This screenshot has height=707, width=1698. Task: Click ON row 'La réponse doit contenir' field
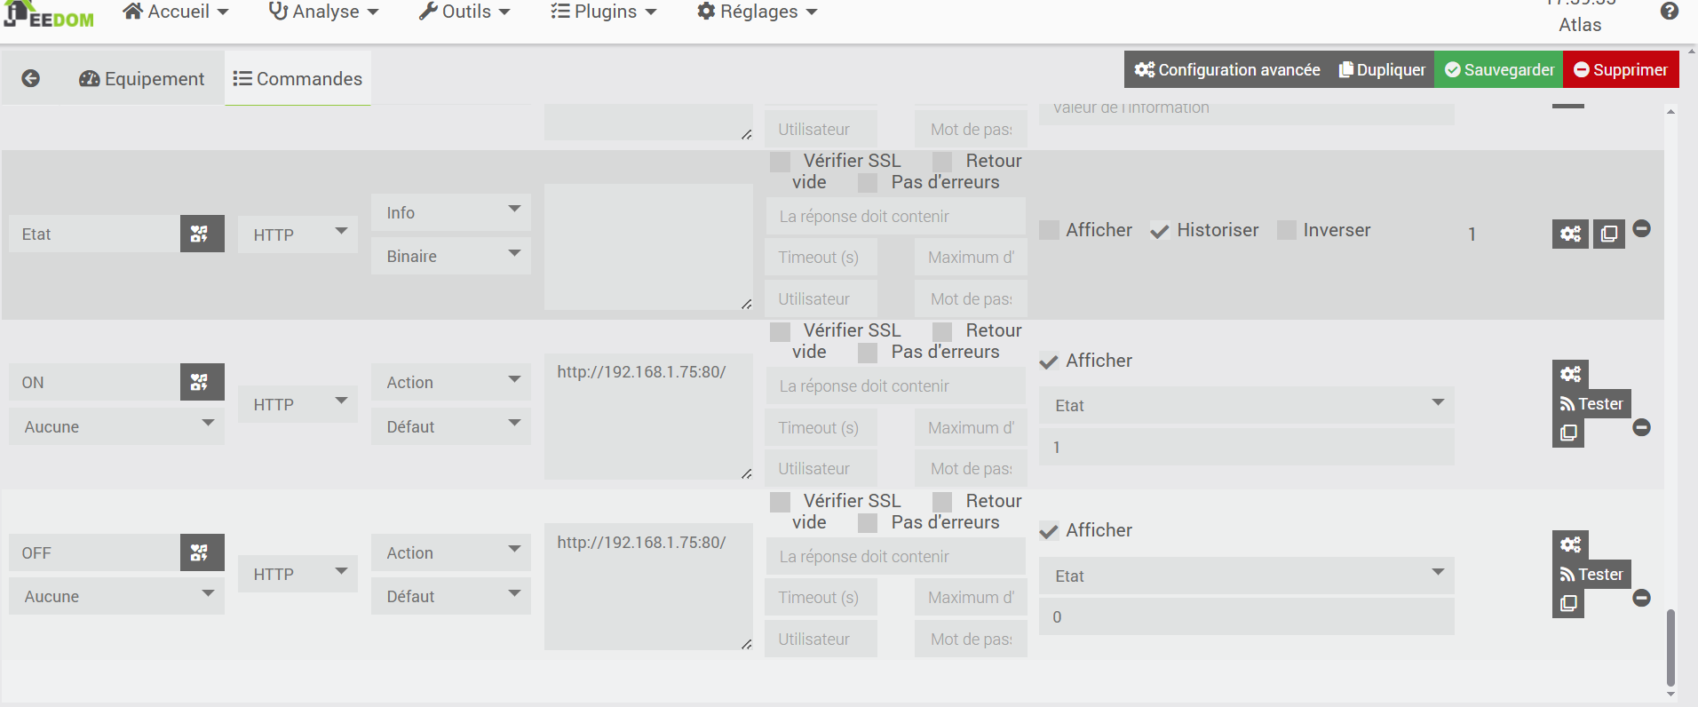pos(895,386)
